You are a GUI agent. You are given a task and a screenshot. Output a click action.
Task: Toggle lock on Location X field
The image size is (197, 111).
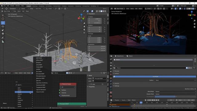(104, 19)
